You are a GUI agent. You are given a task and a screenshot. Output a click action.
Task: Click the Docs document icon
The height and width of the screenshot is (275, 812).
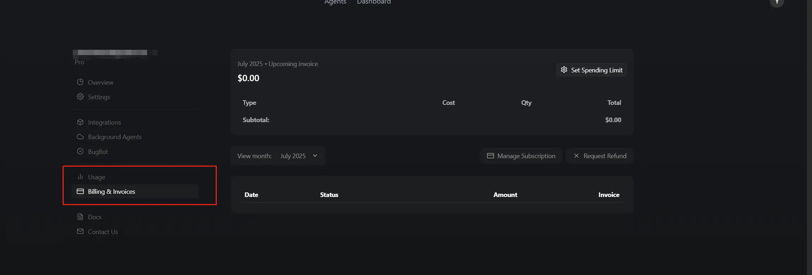80,217
